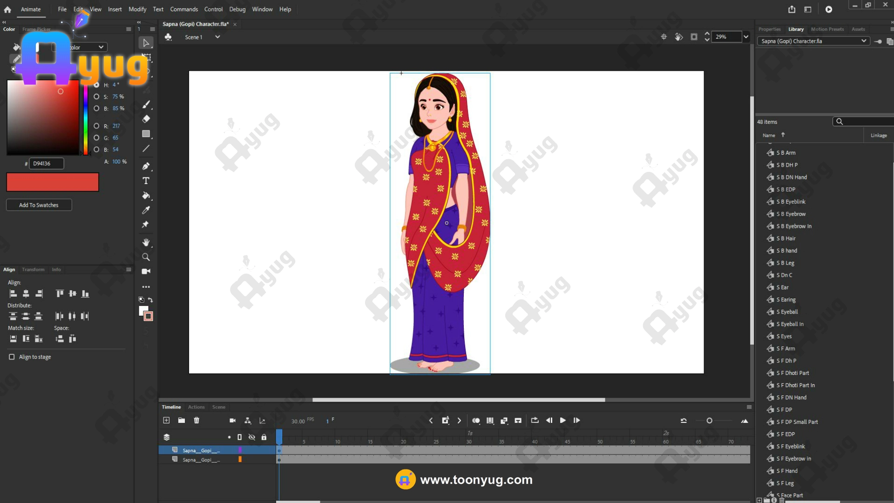The height and width of the screenshot is (503, 894).
Task: Select the Zoom magnifier tool
Action: 146,257
